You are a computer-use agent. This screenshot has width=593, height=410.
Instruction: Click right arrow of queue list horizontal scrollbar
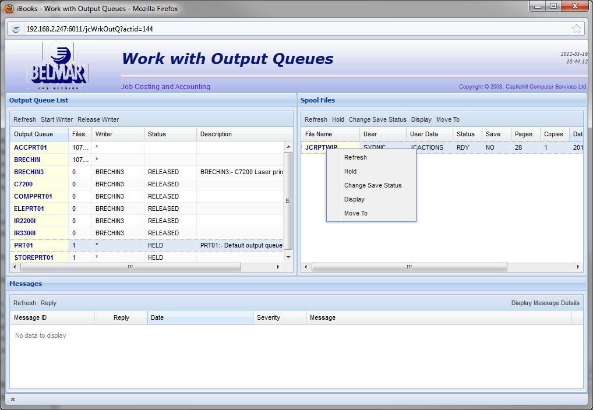(278, 267)
